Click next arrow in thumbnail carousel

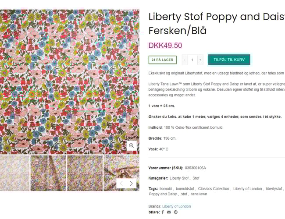(x=131, y=184)
